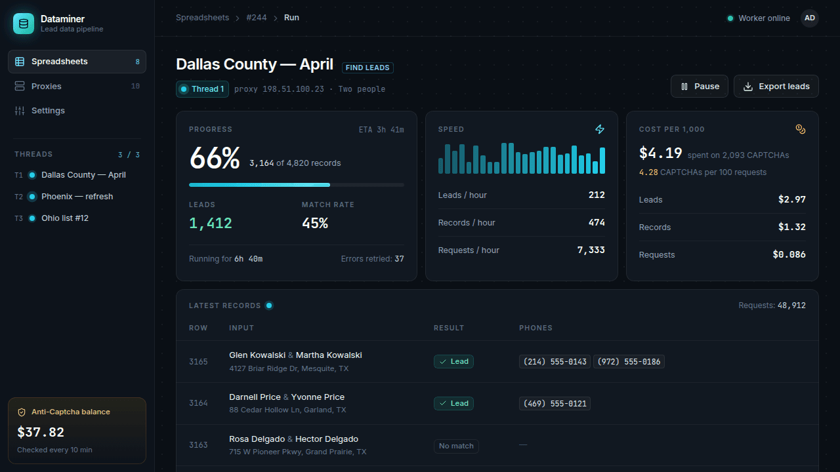Open the Settings page

coord(77,111)
